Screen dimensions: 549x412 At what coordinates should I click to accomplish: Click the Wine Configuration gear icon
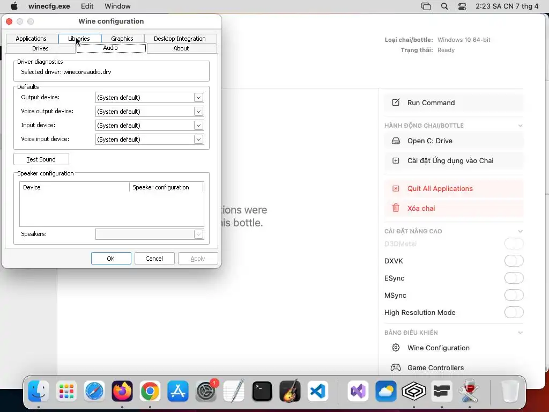click(x=396, y=348)
